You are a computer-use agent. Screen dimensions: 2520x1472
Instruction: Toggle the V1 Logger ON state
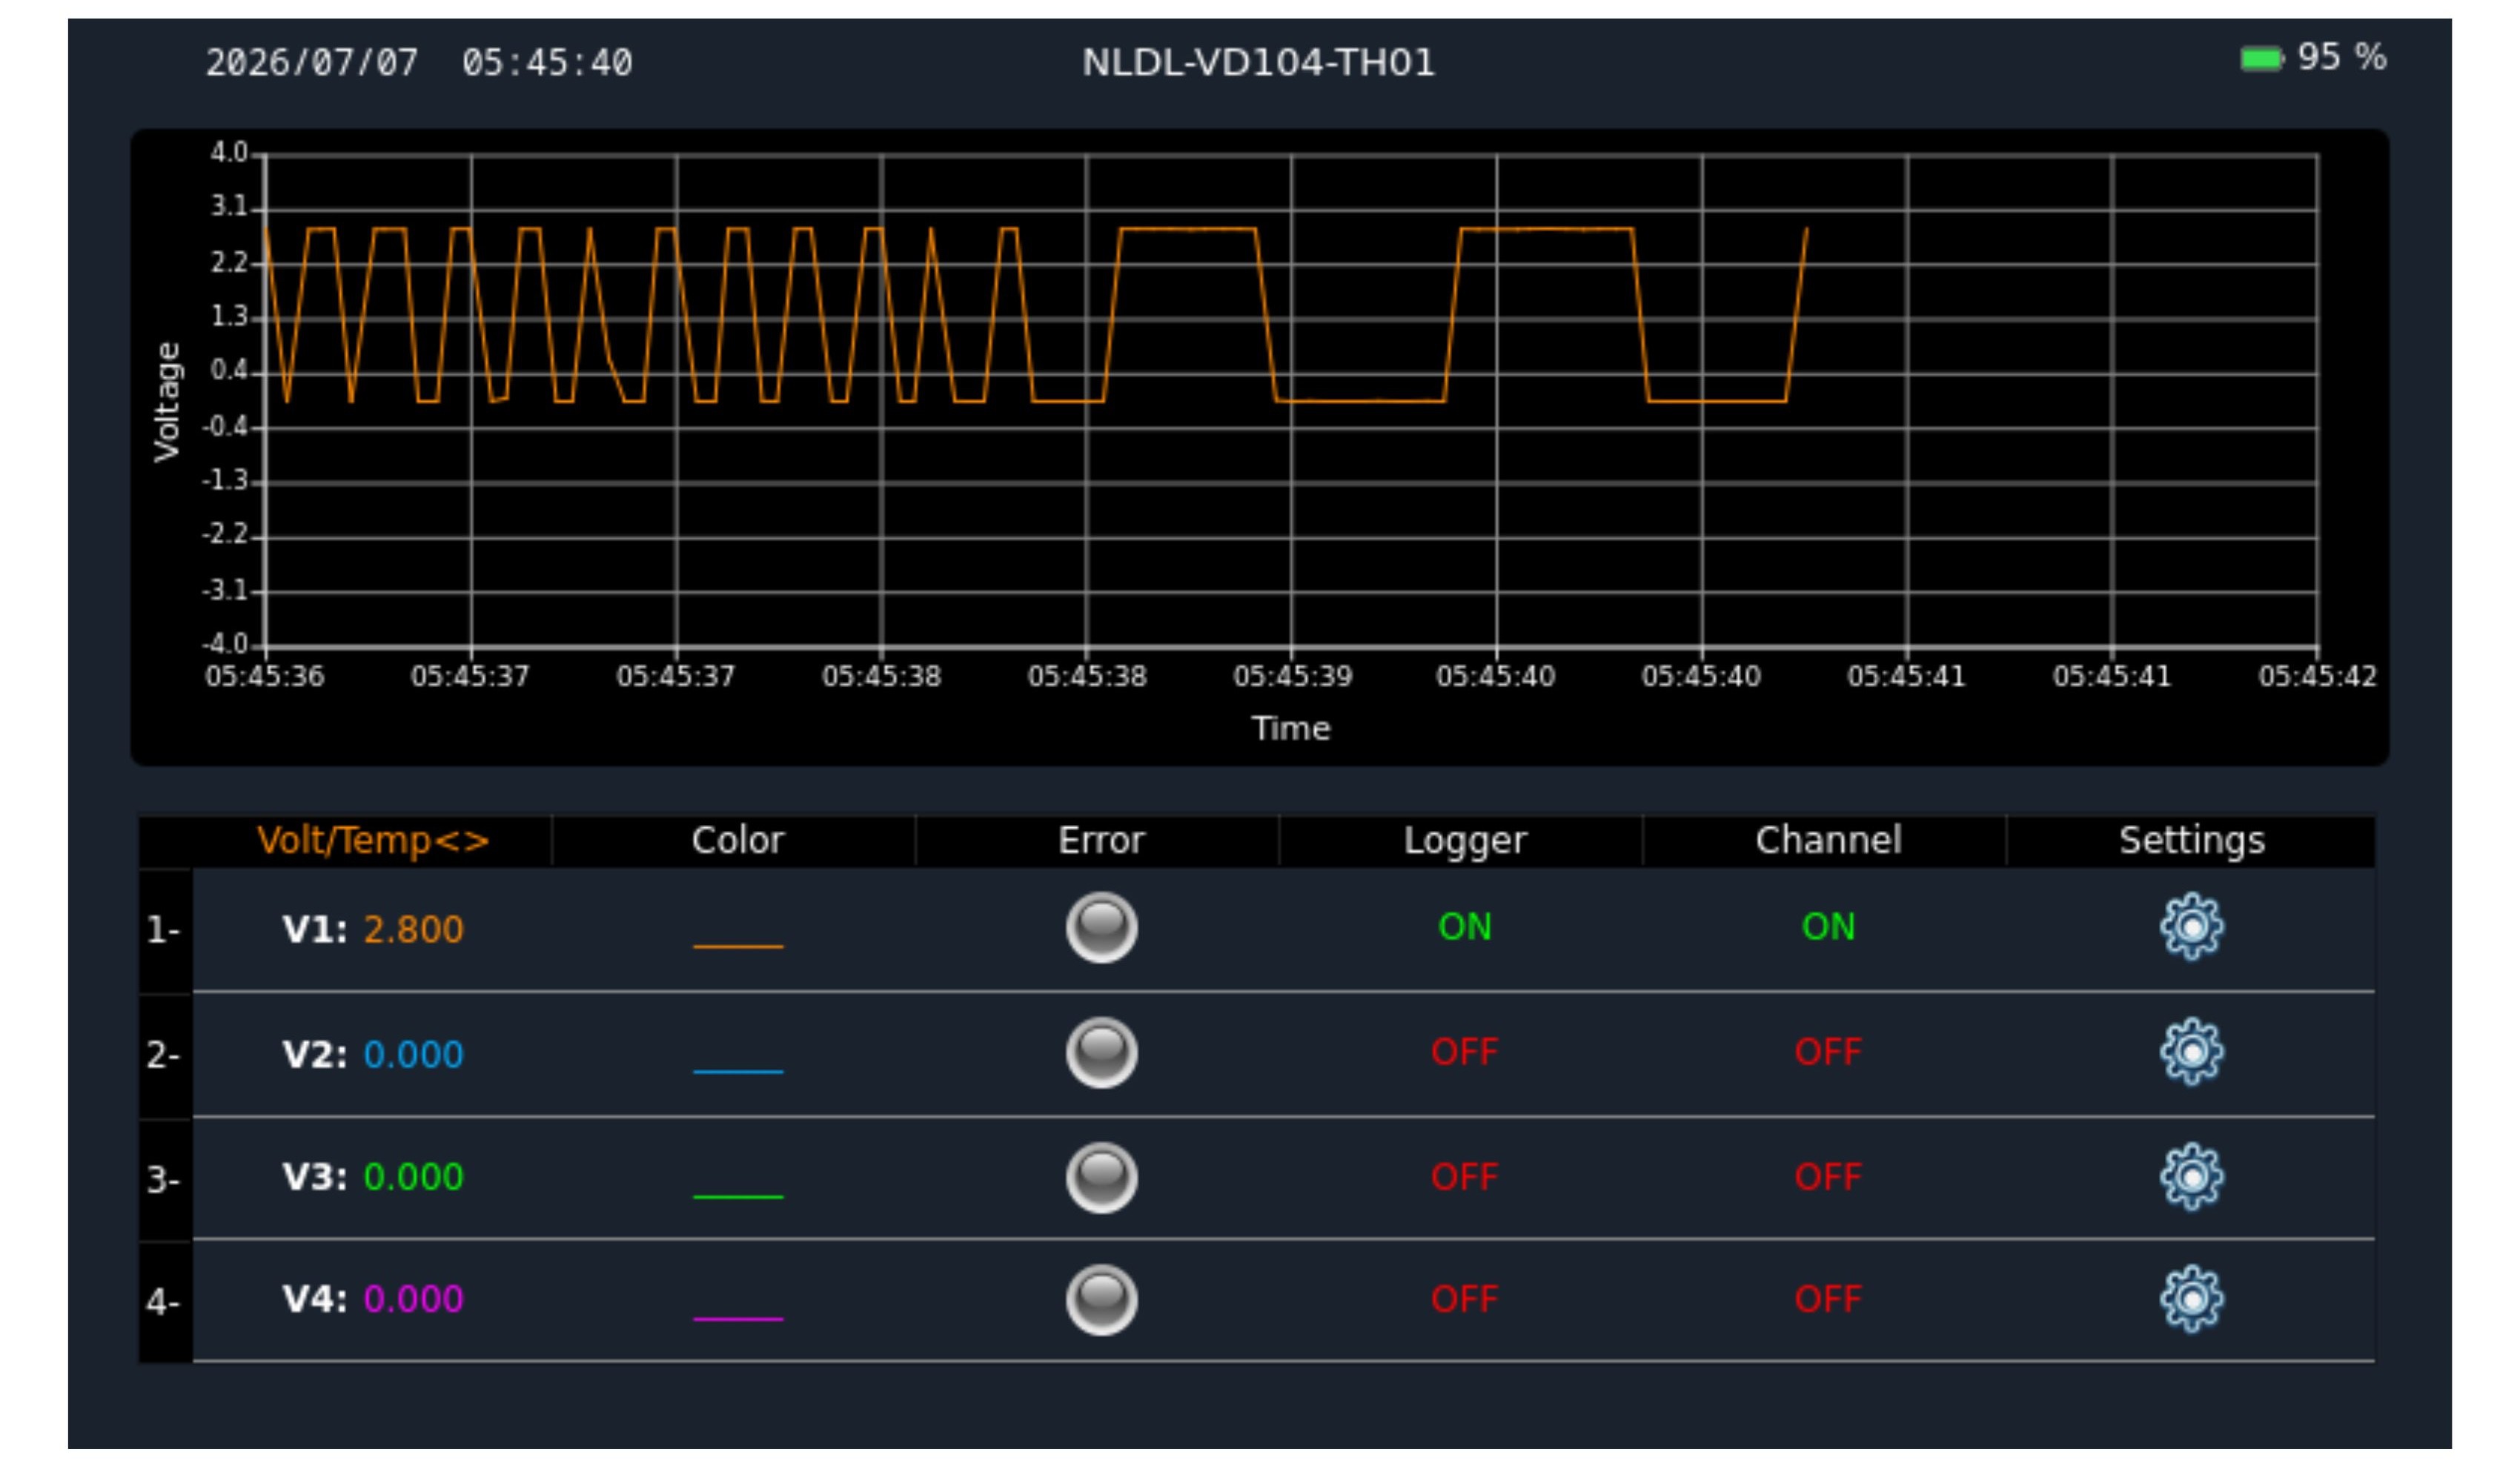coord(1464,927)
